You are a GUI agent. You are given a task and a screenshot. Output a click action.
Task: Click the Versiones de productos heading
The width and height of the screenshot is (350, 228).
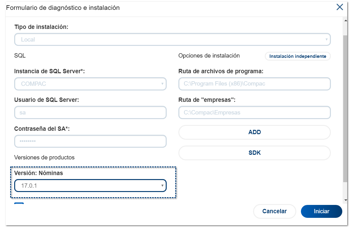click(x=44, y=157)
